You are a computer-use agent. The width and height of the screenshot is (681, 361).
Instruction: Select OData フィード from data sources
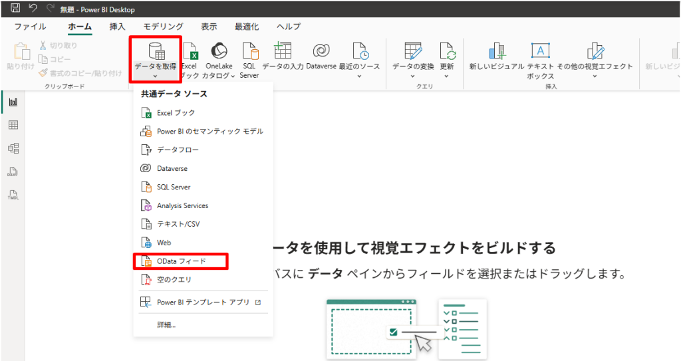[x=181, y=261]
